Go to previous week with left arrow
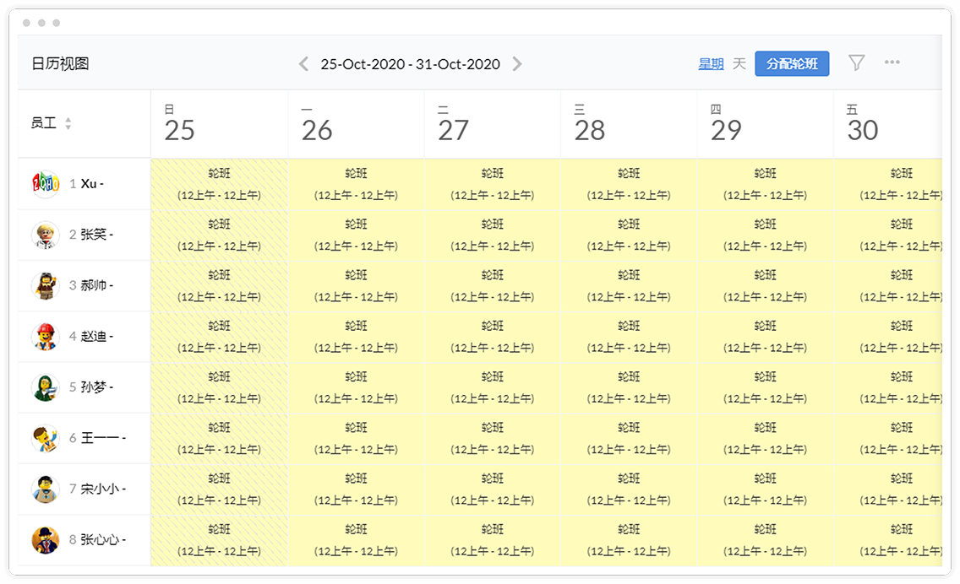This screenshot has width=960, height=584. [303, 63]
